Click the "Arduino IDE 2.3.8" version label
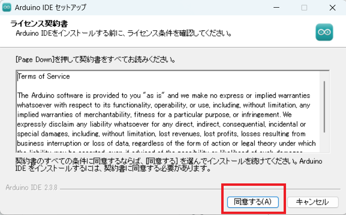The width and height of the screenshot is (346, 215). (29, 187)
